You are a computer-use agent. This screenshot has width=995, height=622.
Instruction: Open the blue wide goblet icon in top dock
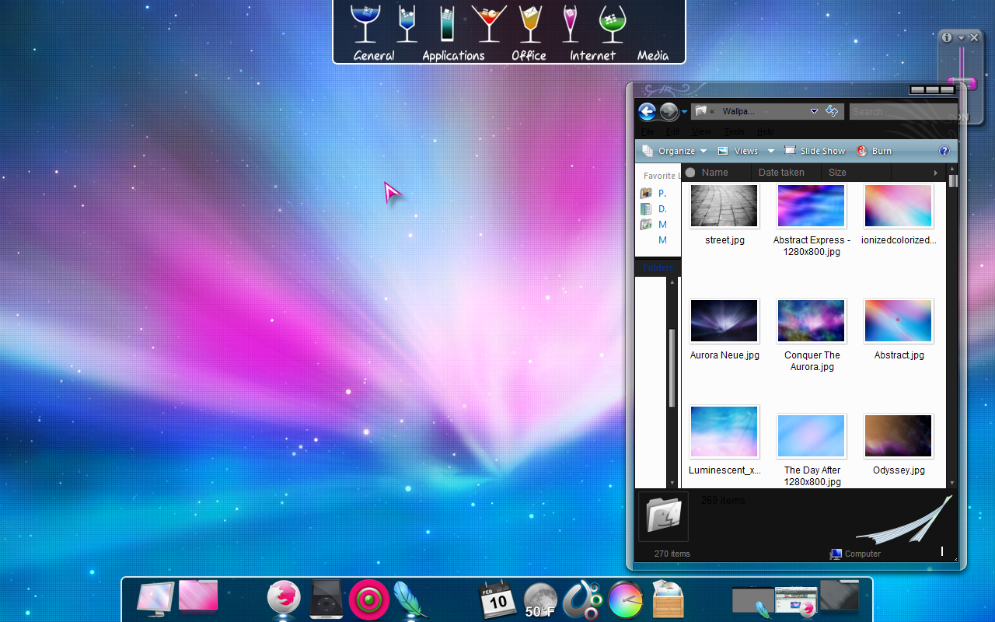pyautogui.click(x=365, y=23)
